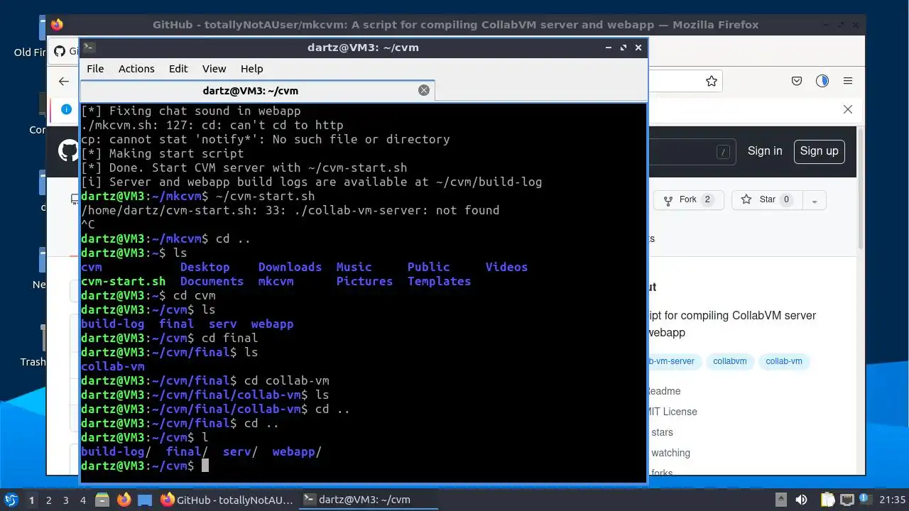Open Firefox hamburger application menu

click(848, 81)
